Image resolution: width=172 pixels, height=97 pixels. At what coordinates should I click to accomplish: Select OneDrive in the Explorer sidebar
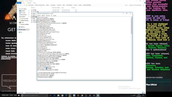[22, 27]
